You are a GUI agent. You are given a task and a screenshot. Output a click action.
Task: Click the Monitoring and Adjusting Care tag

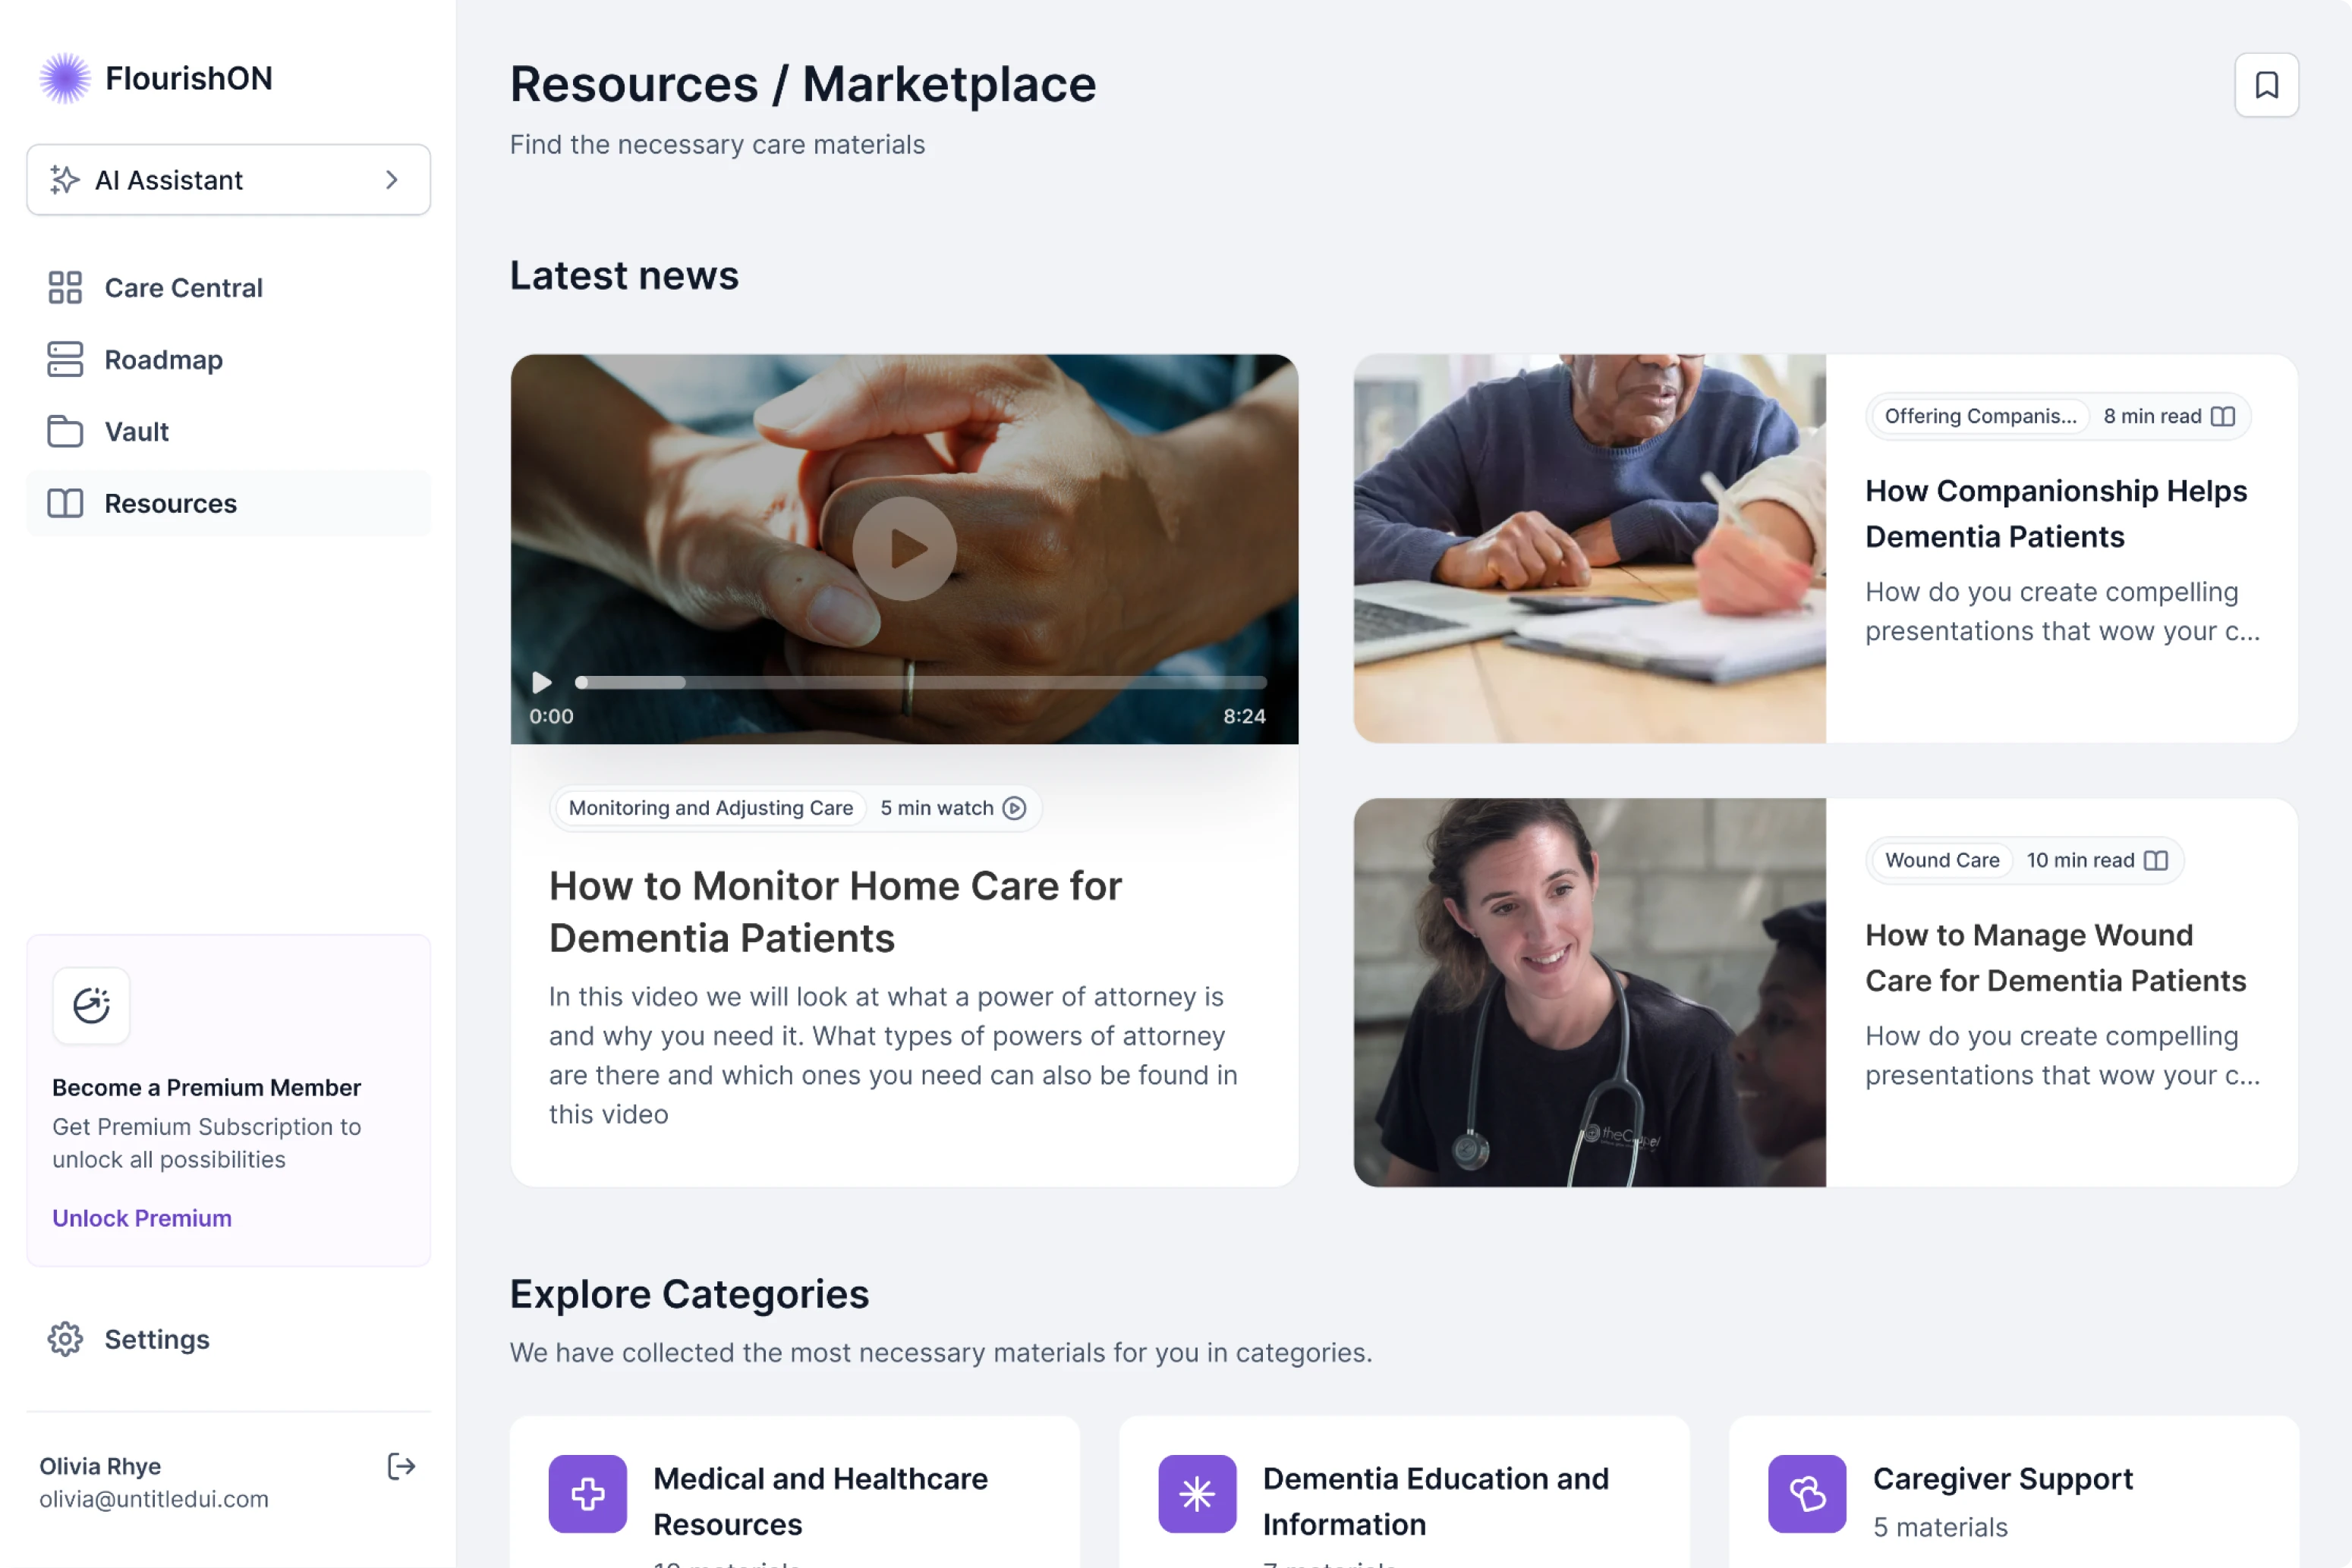pos(710,808)
